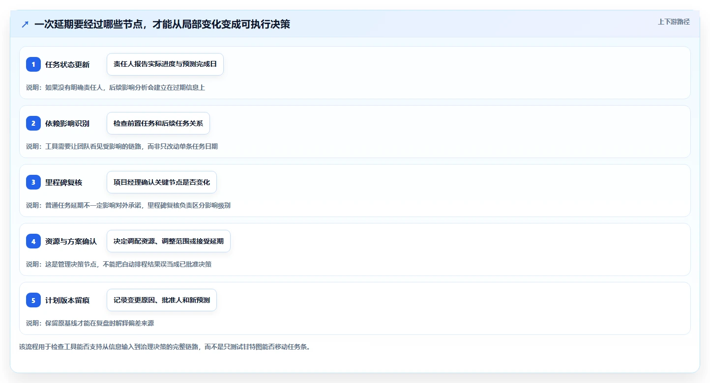Click the 资源与方案确认 step title
The image size is (710, 383).
pyautogui.click(x=71, y=242)
